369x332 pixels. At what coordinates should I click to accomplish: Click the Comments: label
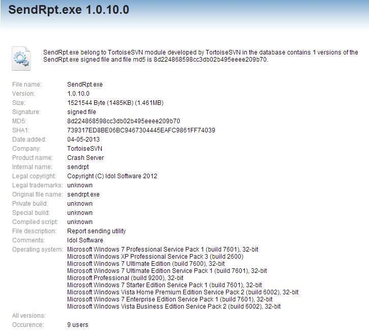(29, 241)
